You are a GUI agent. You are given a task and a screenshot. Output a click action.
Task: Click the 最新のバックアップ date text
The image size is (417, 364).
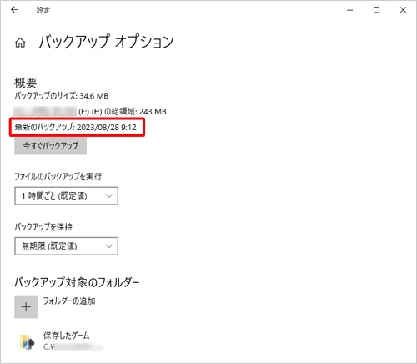75,127
